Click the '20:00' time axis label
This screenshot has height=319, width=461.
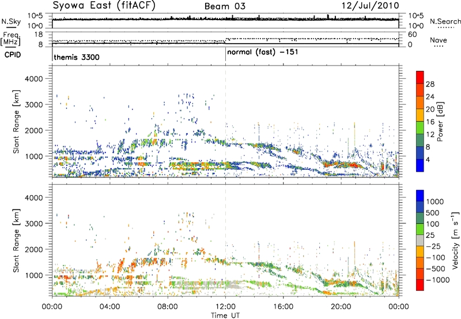pyautogui.click(x=341, y=307)
